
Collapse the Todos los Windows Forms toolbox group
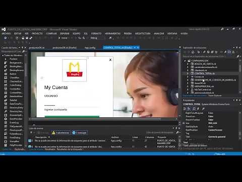pyautogui.click(x=3, y=55)
